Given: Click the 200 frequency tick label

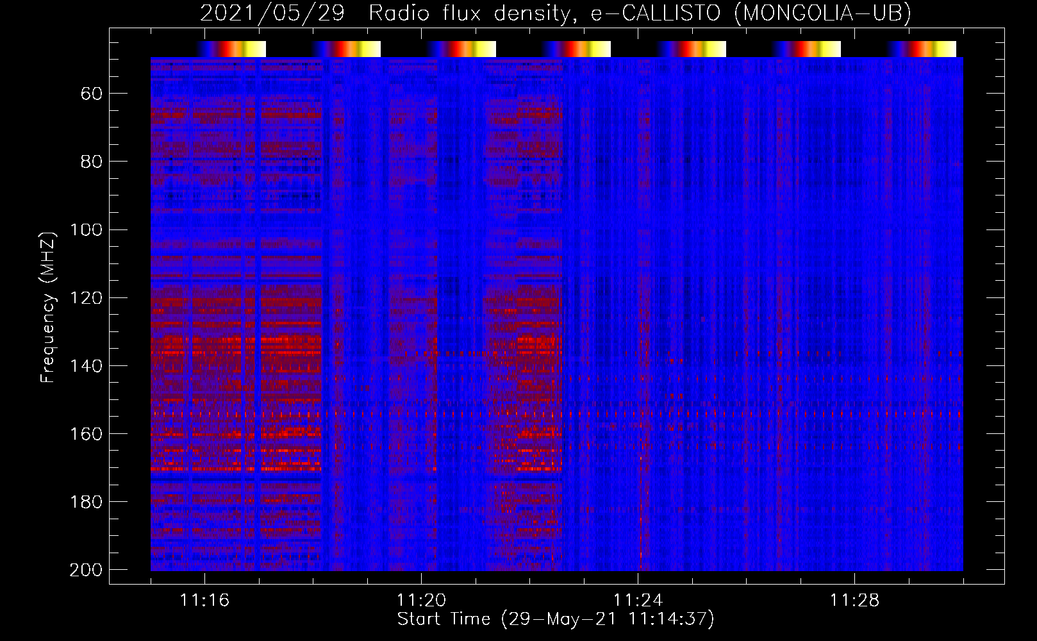Looking at the screenshot, I should coord(86,569).
